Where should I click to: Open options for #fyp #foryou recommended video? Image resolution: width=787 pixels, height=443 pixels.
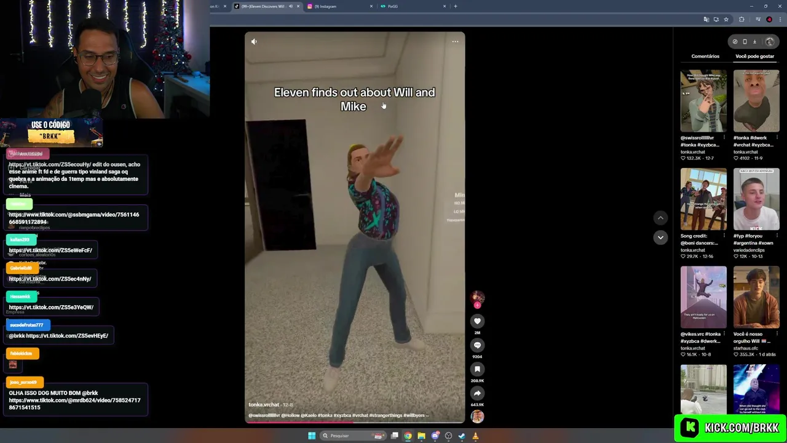(x=777, y=236)
